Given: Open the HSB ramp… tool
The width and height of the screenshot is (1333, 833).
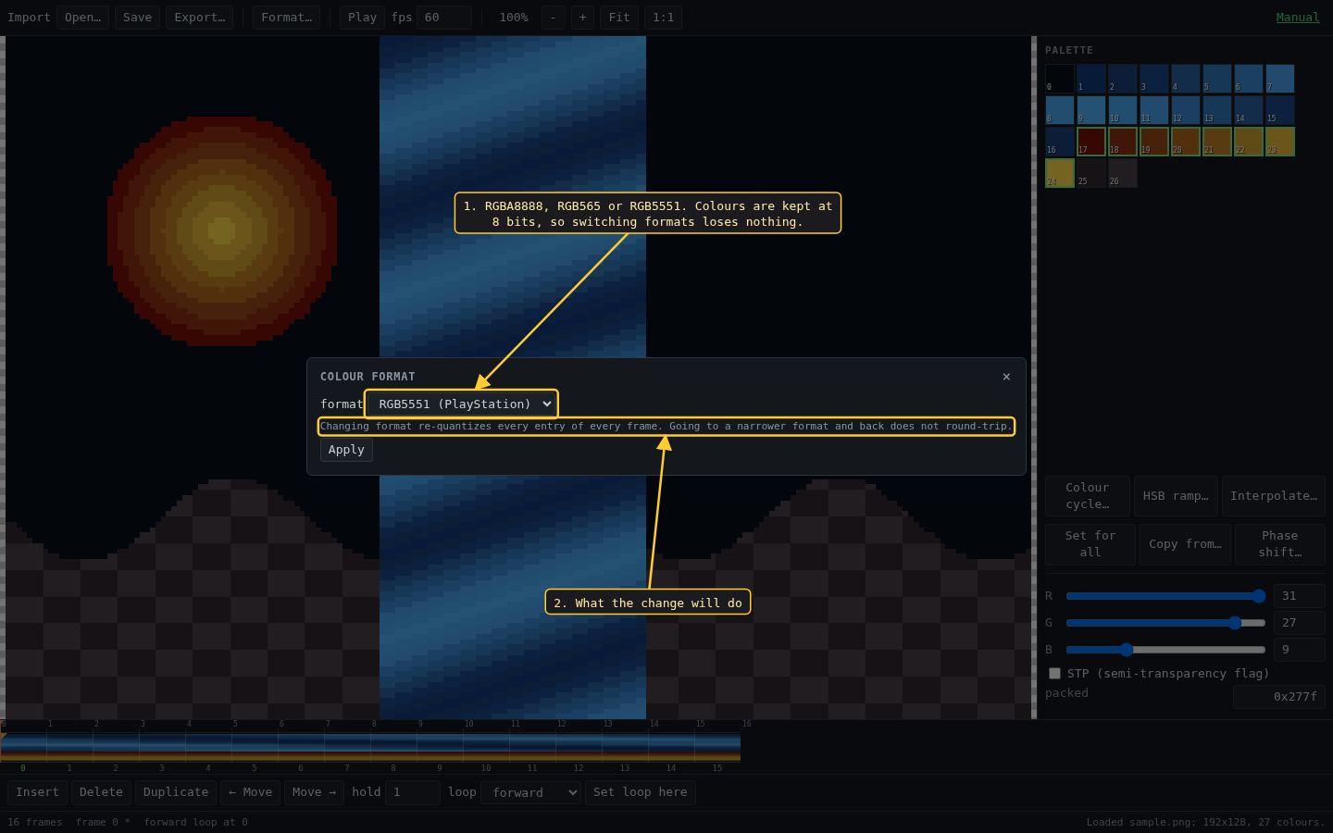Looking at the screenshot, I should point(1176,496).
